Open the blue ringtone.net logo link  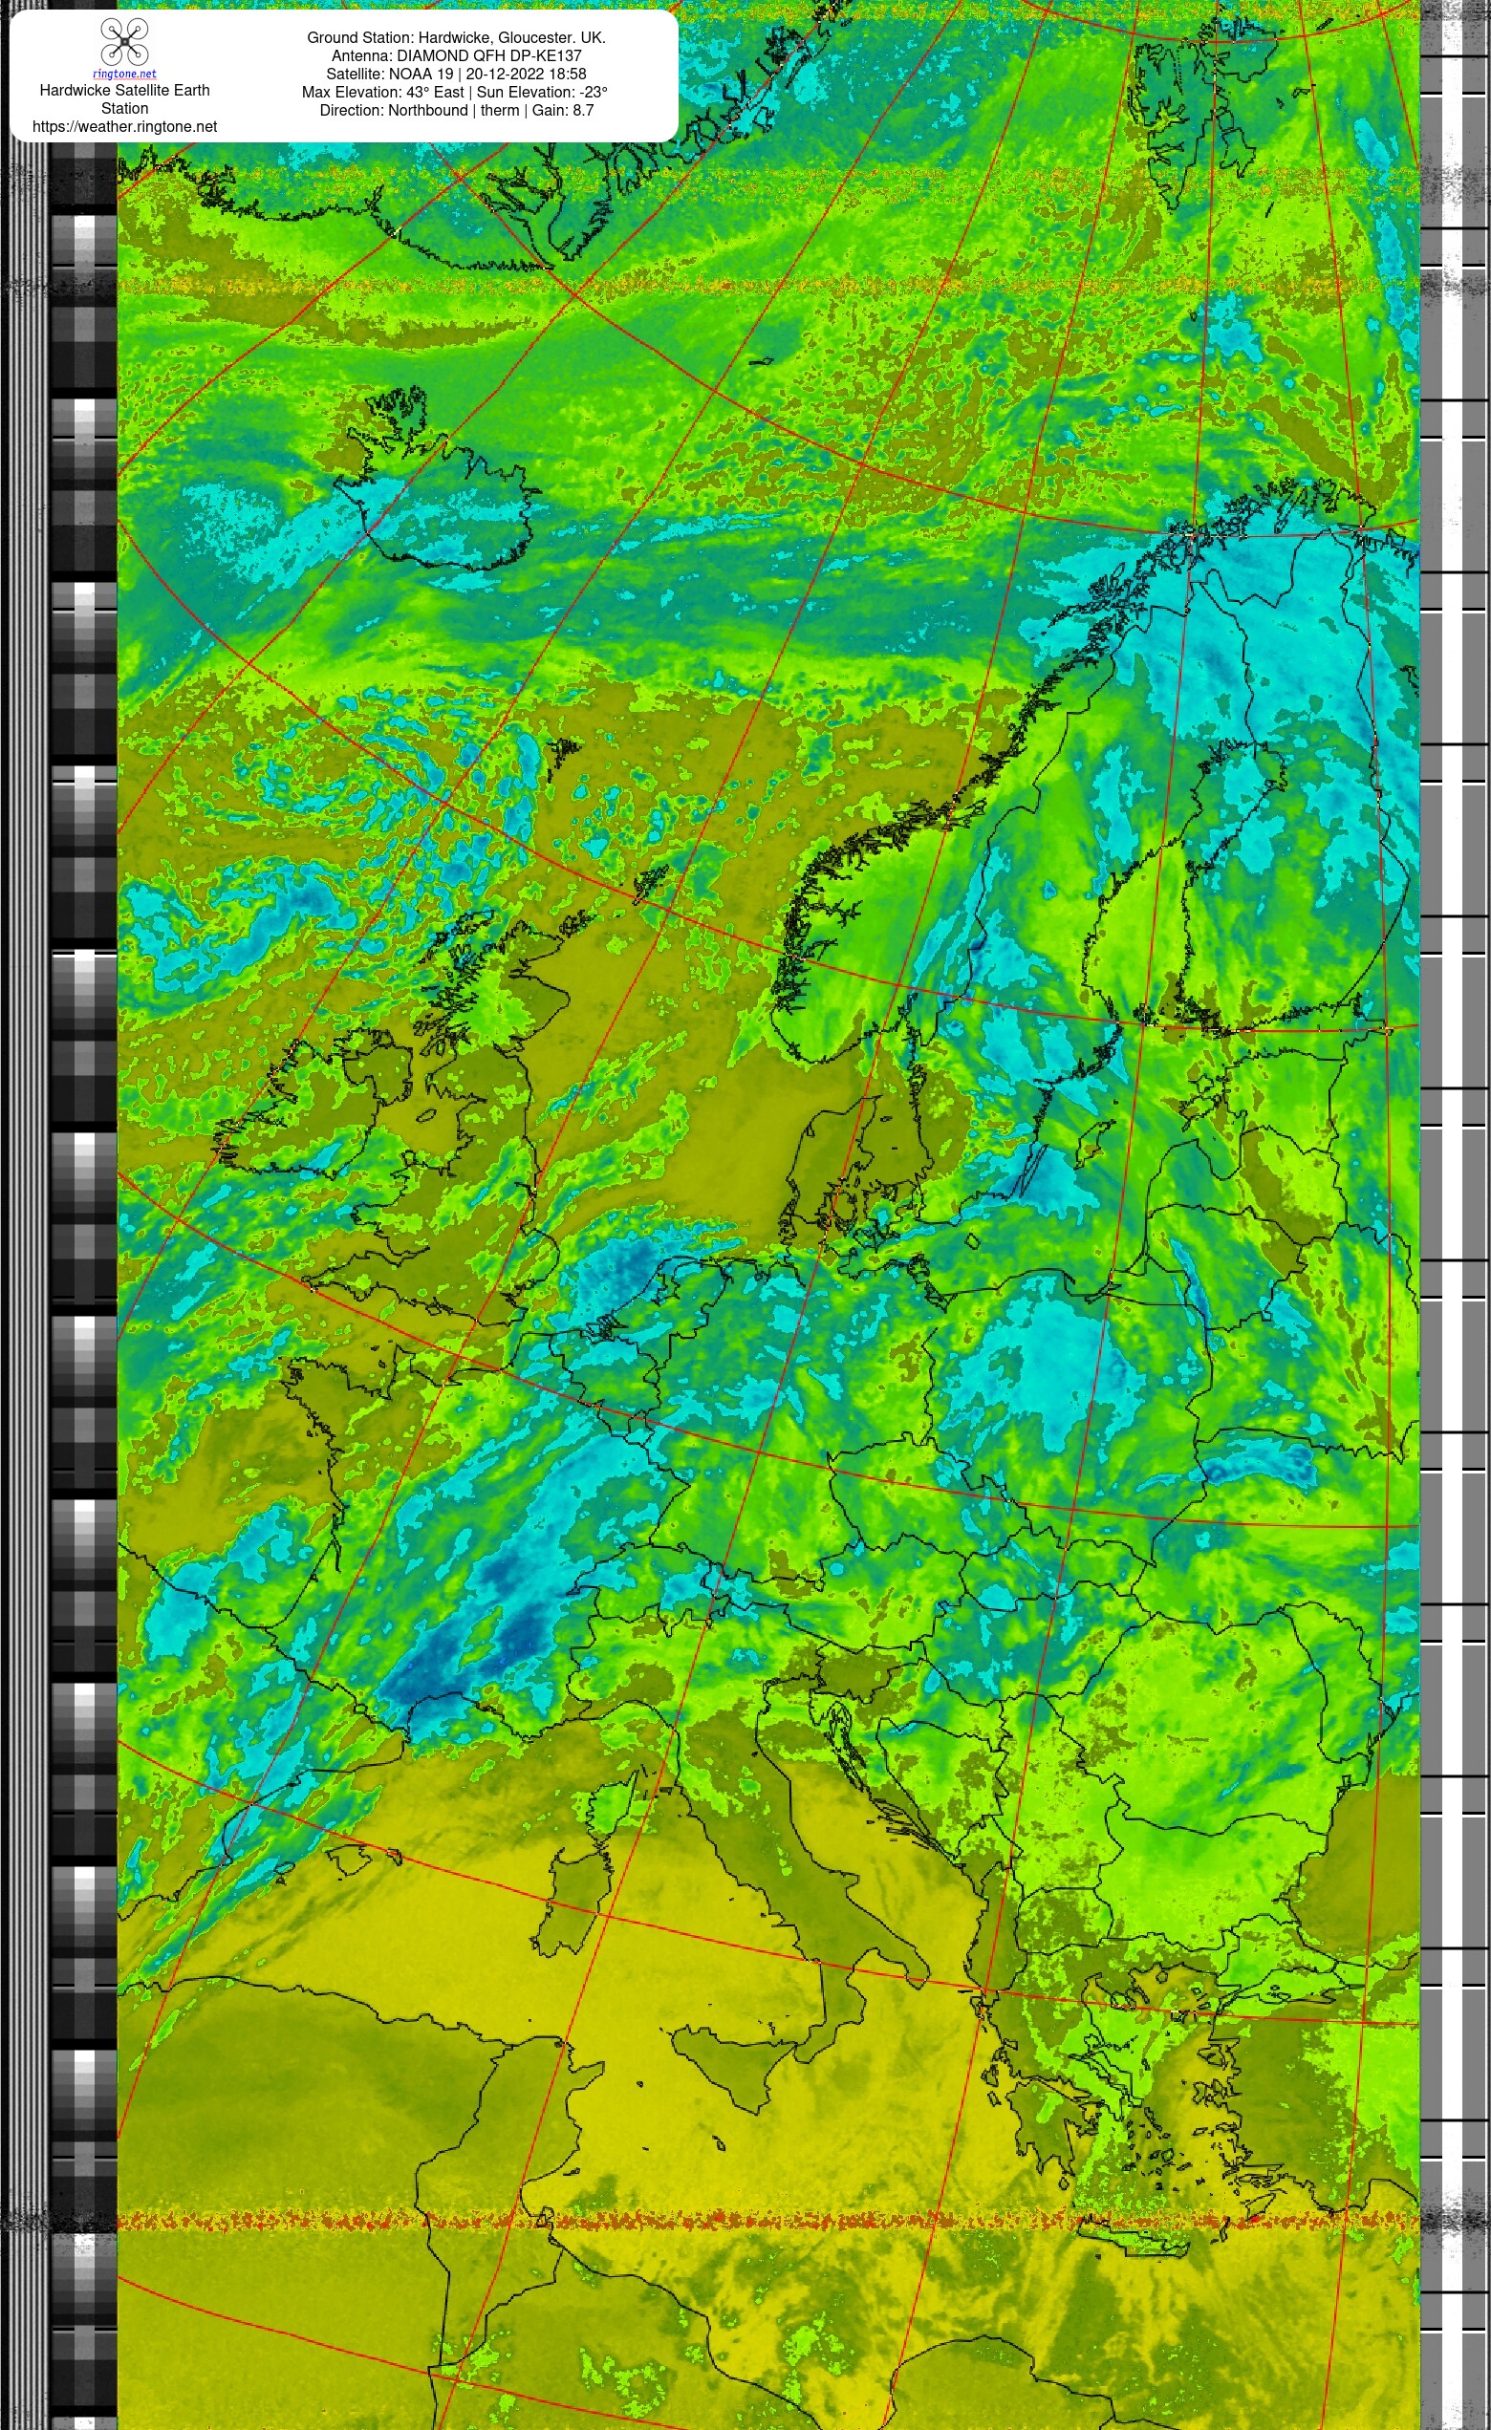(x=124, y=74)
